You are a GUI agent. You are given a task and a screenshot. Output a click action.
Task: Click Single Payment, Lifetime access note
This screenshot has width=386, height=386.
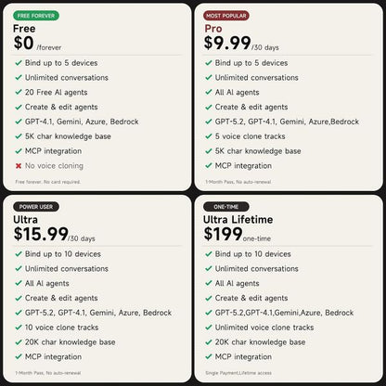tap(238, 373)
